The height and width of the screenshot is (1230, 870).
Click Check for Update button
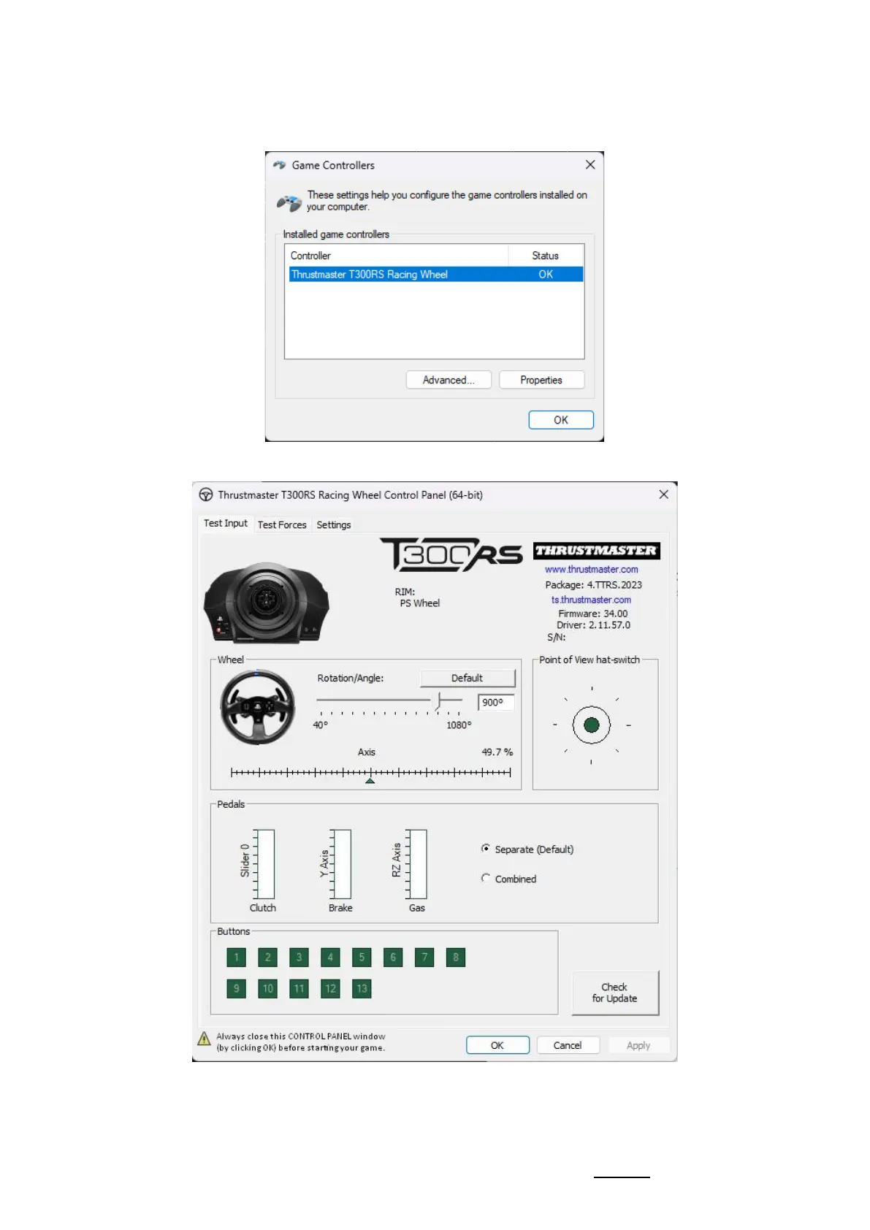[615, 993]
